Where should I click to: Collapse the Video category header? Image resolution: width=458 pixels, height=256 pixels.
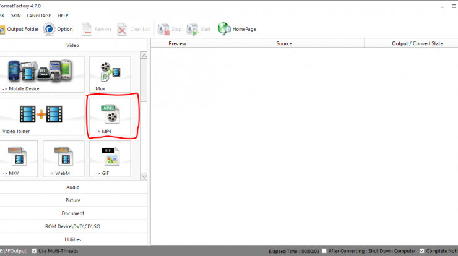pos(74,45)
